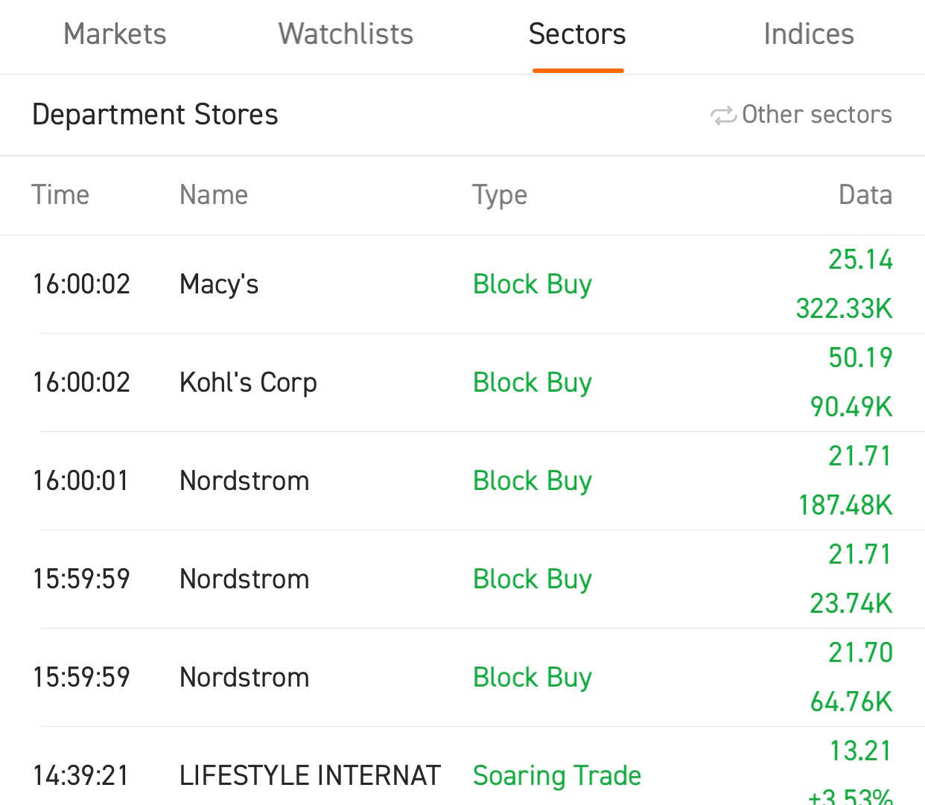Image resolution: width=925 pixels, height=805 pixels.
Task: Tap Macy's 322.33K volume figure
Action: tap(844, 308)
